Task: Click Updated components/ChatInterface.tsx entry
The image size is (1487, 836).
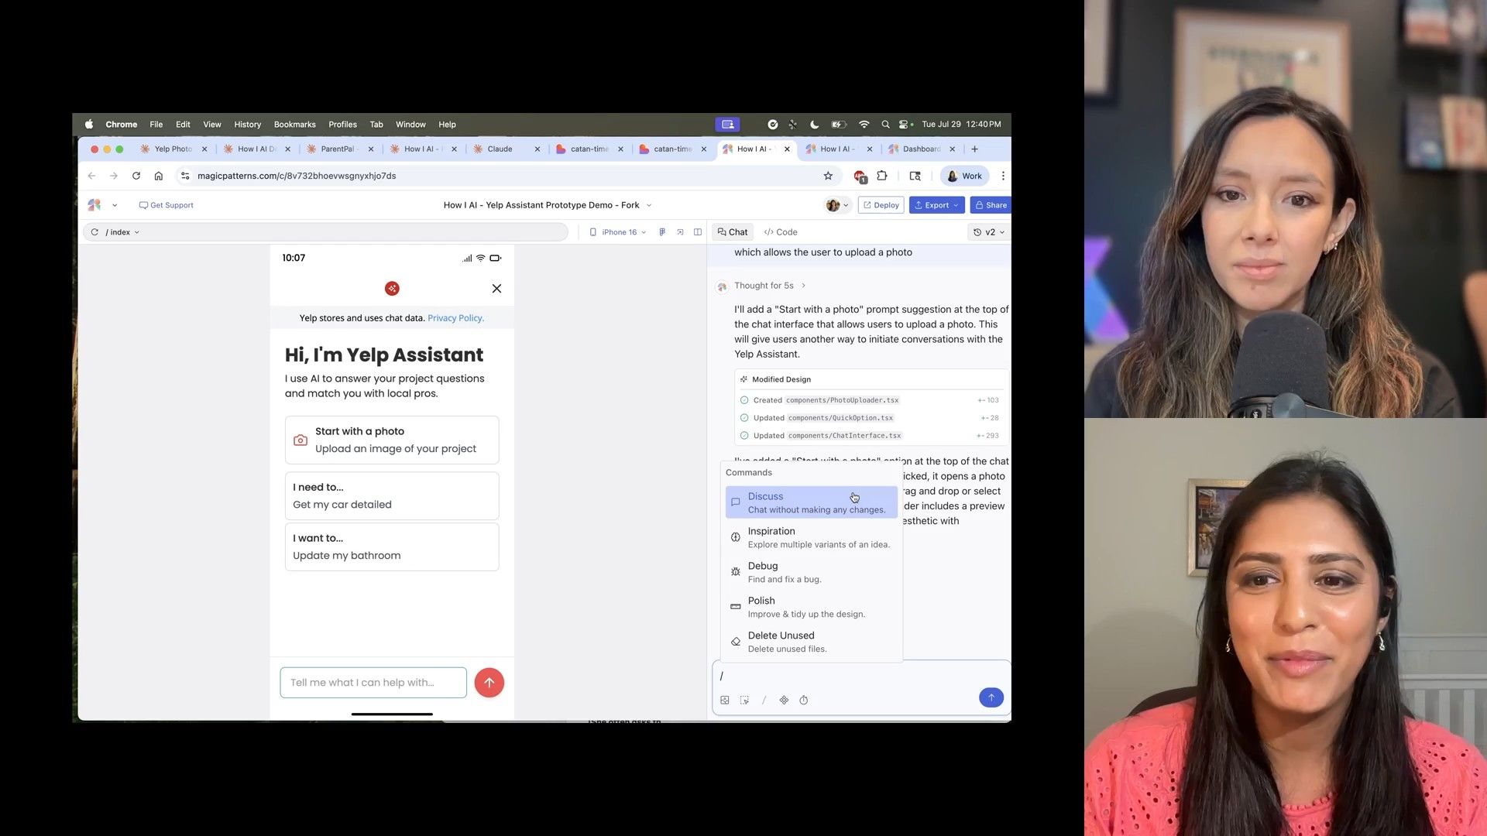Action: [x=870, y=436]
